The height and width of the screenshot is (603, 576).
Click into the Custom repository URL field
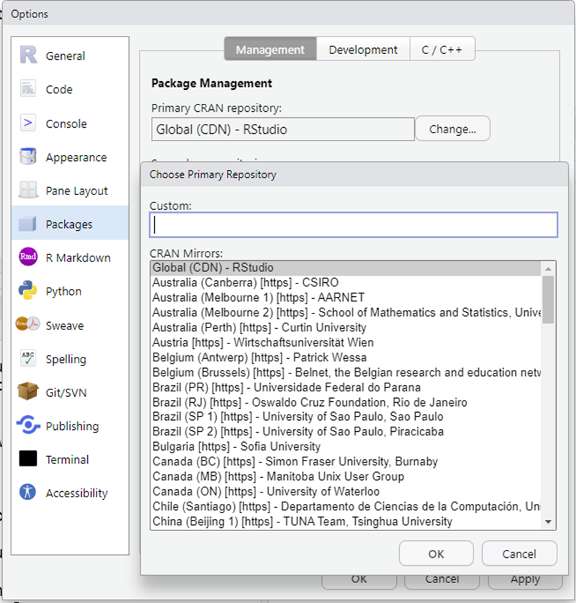tap(354, 225)
